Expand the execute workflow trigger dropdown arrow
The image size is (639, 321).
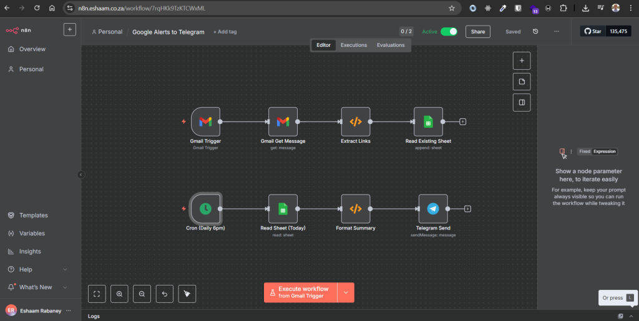click(346, 292)
